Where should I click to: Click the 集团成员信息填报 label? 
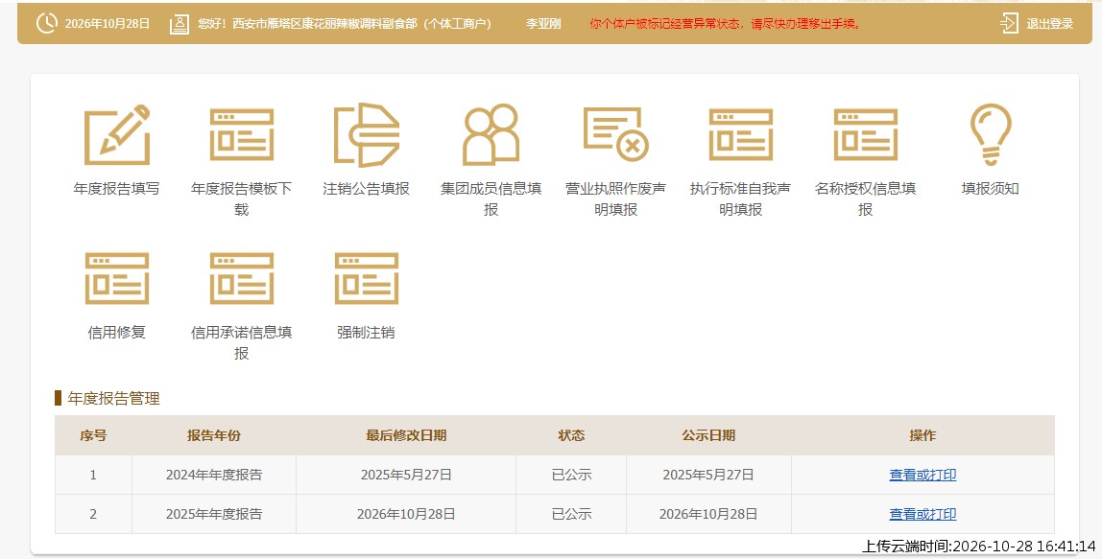491,198
